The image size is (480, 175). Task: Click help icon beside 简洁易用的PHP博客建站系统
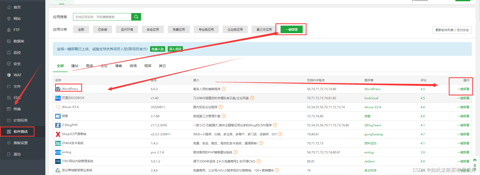click(x=235, y=152)
